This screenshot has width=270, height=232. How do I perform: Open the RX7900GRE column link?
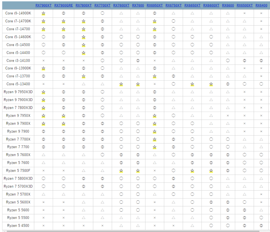pos(64,5)
